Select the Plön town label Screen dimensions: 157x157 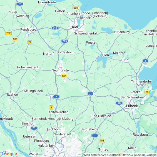[x=106, y=55]
